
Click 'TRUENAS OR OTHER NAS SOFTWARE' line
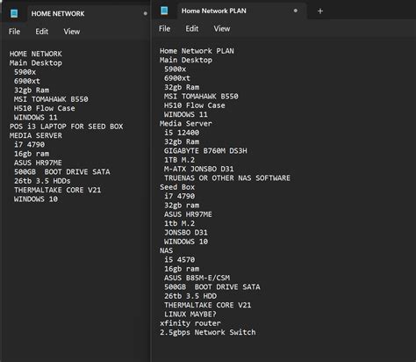(227, 178)
